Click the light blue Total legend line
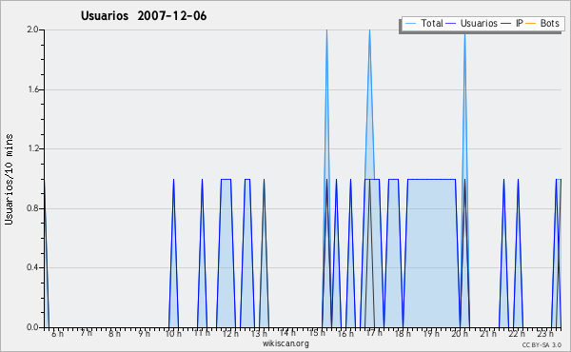571x352 pixels. (410, 24)
